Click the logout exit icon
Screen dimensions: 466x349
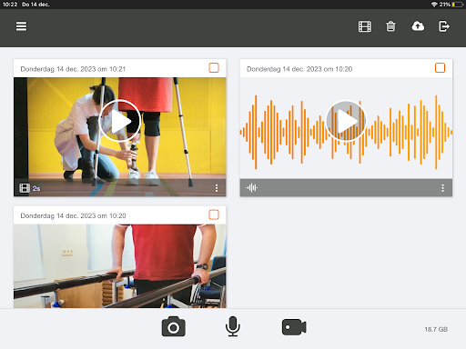pyautogui.click(x=444, y=26)
